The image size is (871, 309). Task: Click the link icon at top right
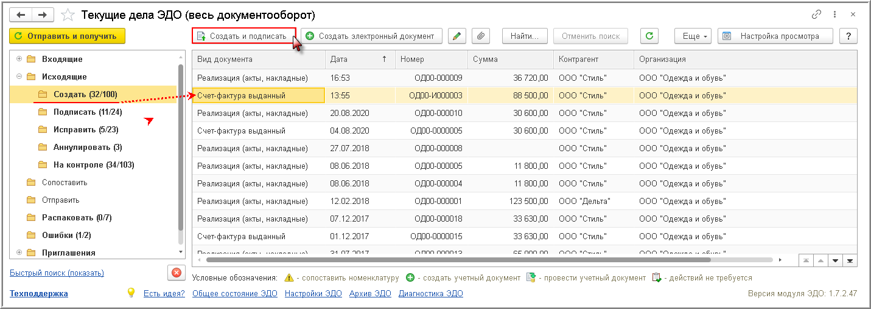(817, 14)
